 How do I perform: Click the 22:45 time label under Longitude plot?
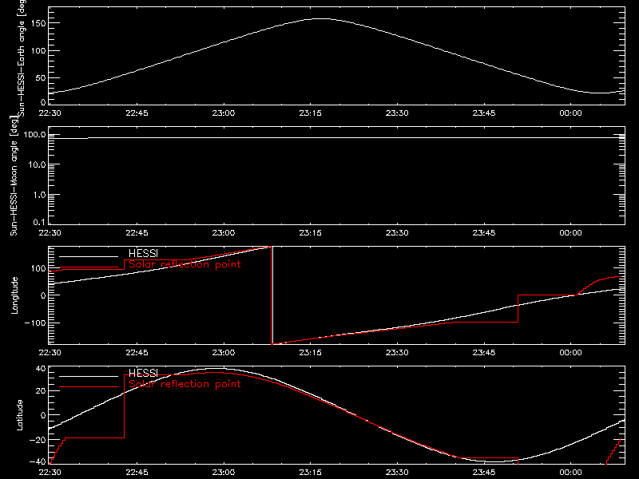[137, 353]
